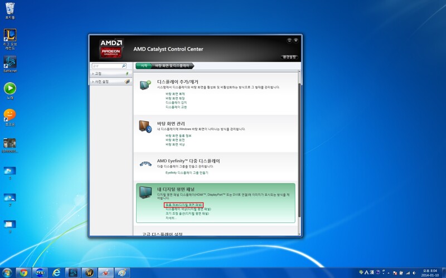Open the World of Warcraft taskbar icon
Image resolution: width=446 pixels, height=278 pixels.
(89, 273)
